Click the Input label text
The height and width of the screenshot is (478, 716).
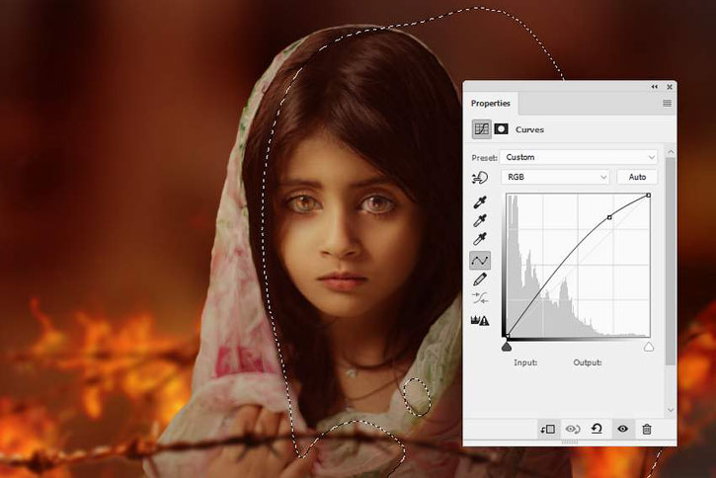tap(525, 362)
